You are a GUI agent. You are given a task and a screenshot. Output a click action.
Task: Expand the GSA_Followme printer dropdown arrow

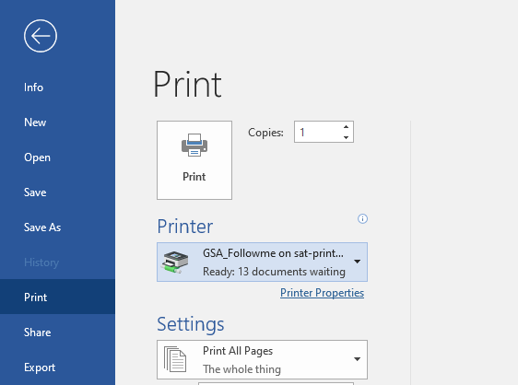[357, 262]
